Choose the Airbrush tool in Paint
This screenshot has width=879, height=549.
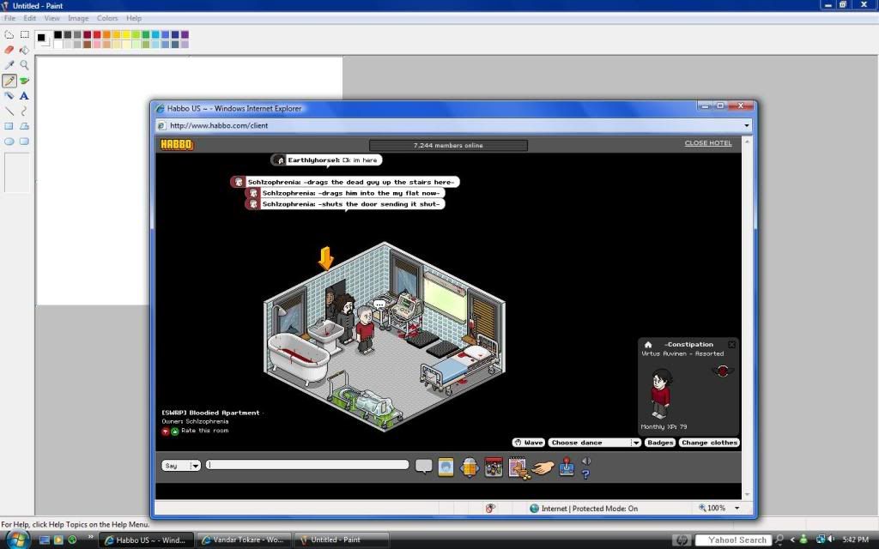pos(9,96)
